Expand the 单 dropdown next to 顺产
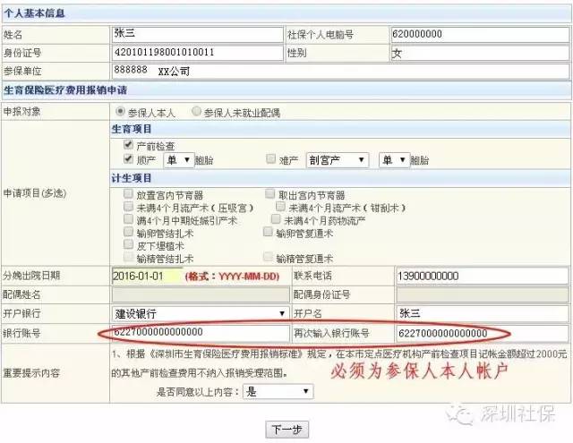 click(178, 159)
